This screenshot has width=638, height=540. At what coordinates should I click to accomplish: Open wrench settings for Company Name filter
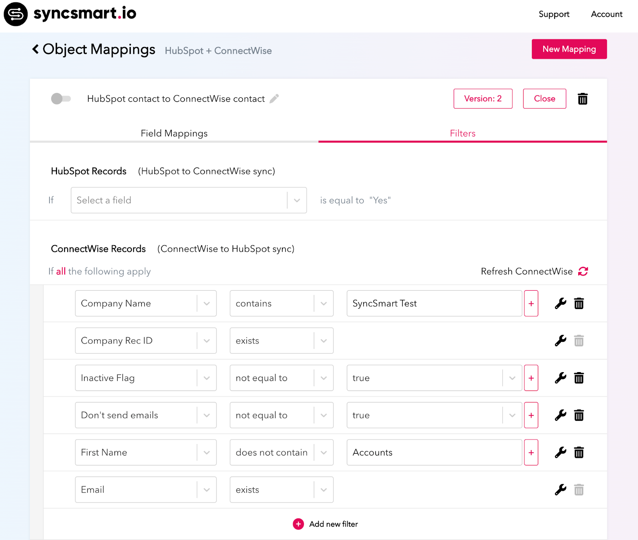pyautogui.click(x=560, y=304)
